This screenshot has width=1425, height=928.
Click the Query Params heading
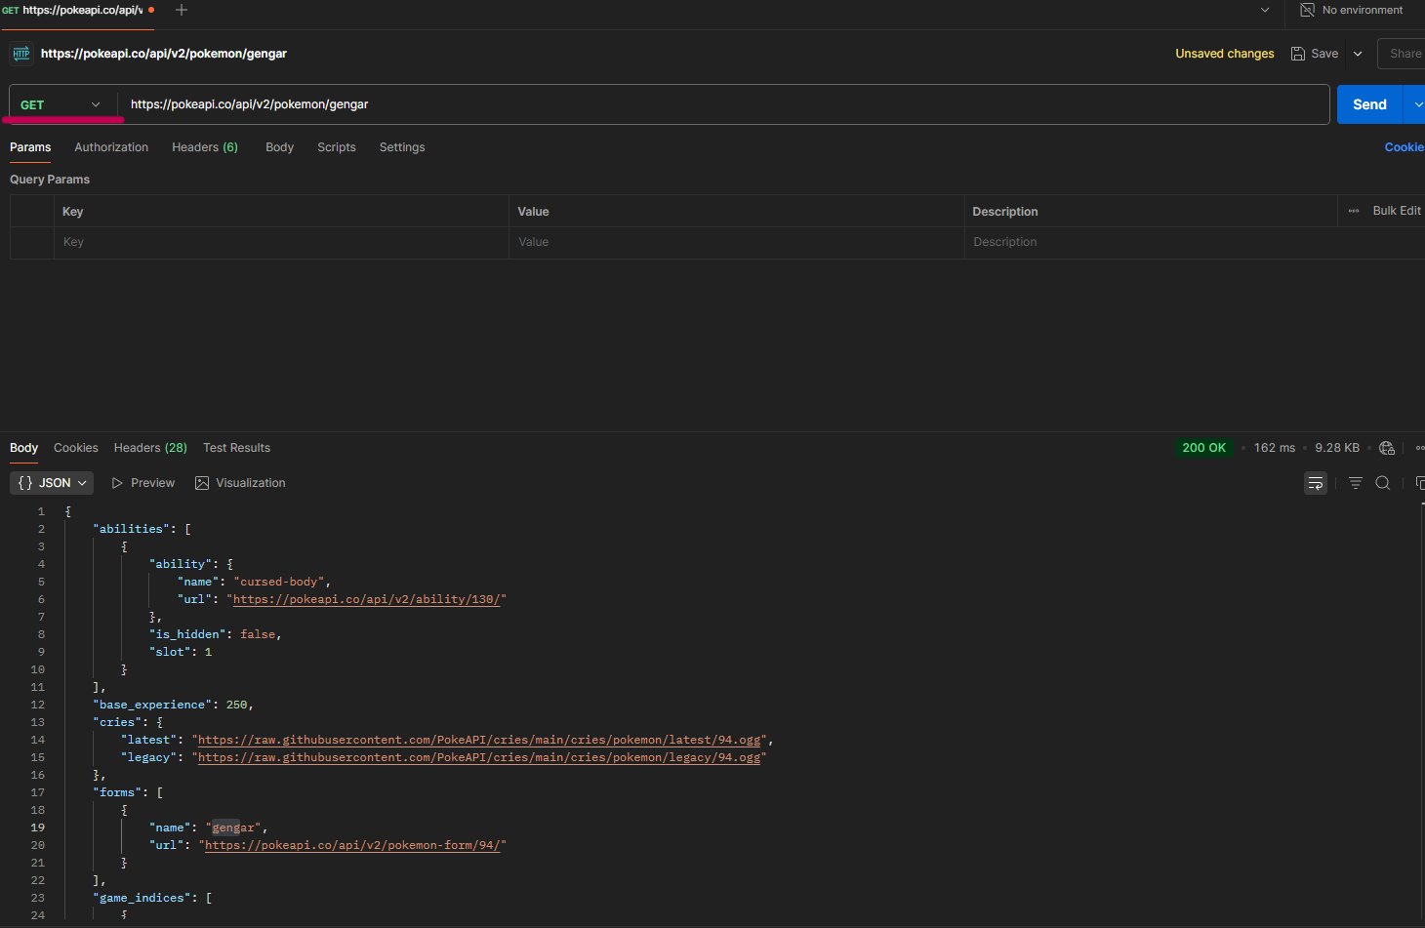[50, 180]
